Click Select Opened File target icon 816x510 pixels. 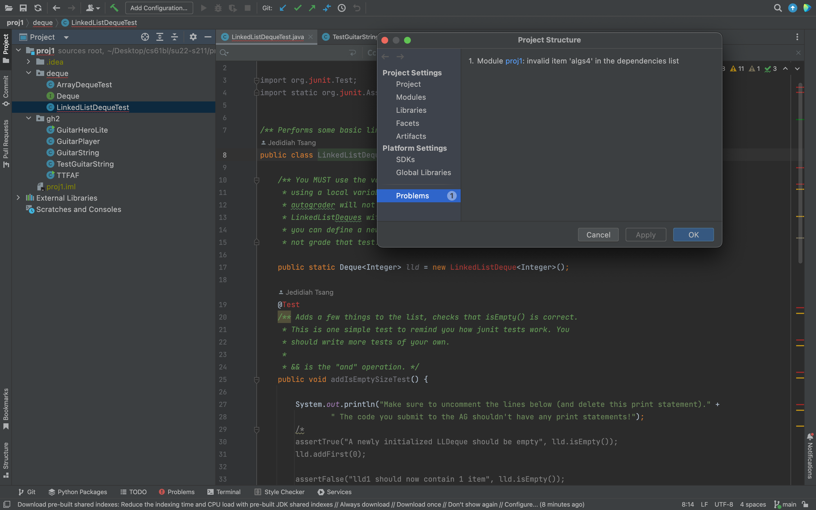145,37
